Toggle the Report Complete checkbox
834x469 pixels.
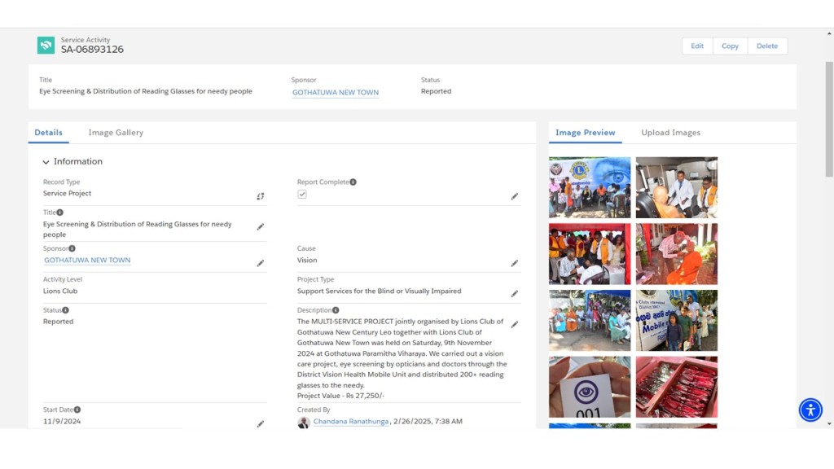point(302,194)
